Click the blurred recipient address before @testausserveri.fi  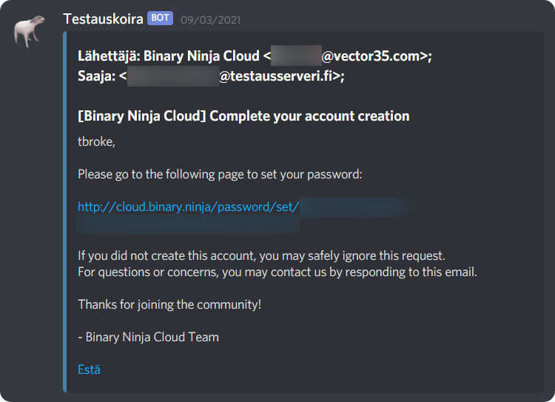(x=173, y=76)
